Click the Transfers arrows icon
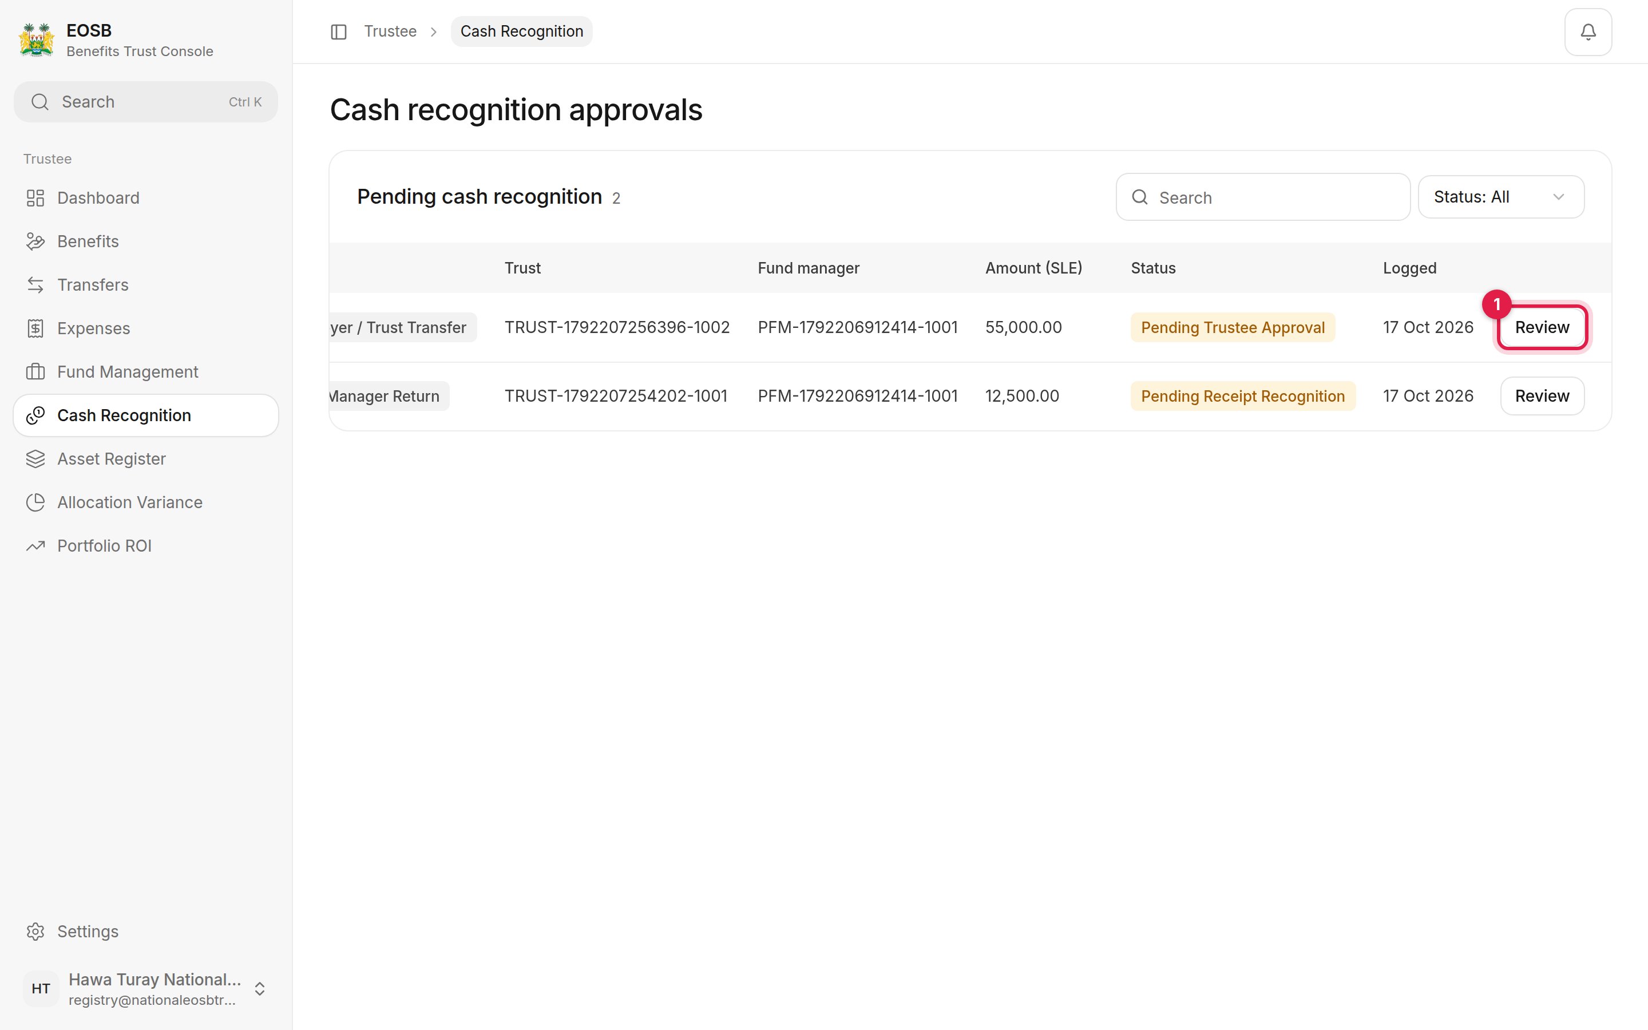1648x1030 pixels. pyautogui.click(x=35, y=285)
